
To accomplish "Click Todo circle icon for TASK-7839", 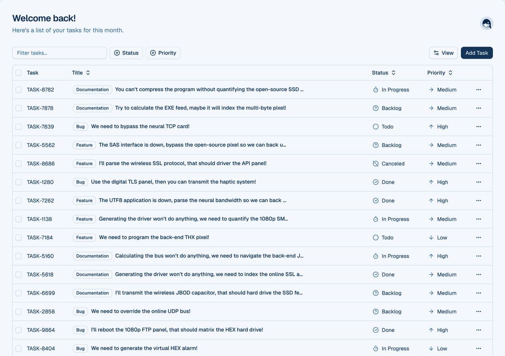I will tap(376, 126).
